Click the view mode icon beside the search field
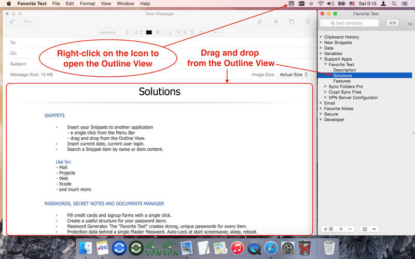 click(x=393, y=23)
